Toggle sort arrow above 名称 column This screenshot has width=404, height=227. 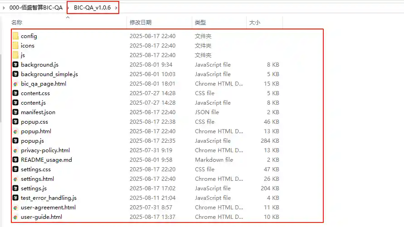tap(68, 18)
